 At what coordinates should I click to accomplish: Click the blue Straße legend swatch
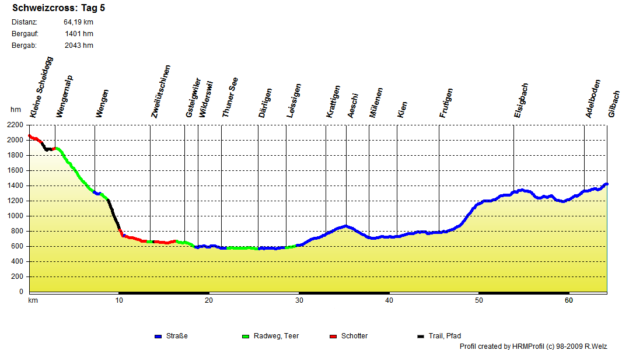(158, 337)
